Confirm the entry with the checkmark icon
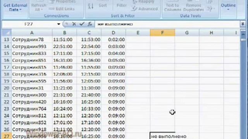Screen dimensions: 248x139 [82, 24]
